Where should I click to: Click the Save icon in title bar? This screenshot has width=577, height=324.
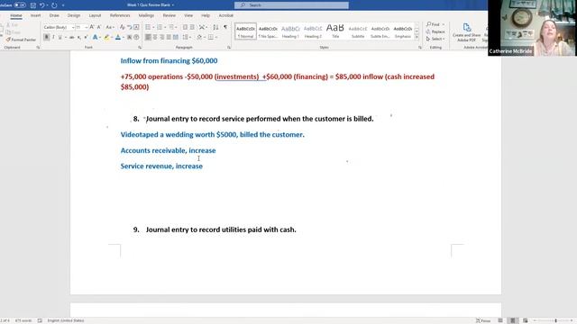click(32, 5)
